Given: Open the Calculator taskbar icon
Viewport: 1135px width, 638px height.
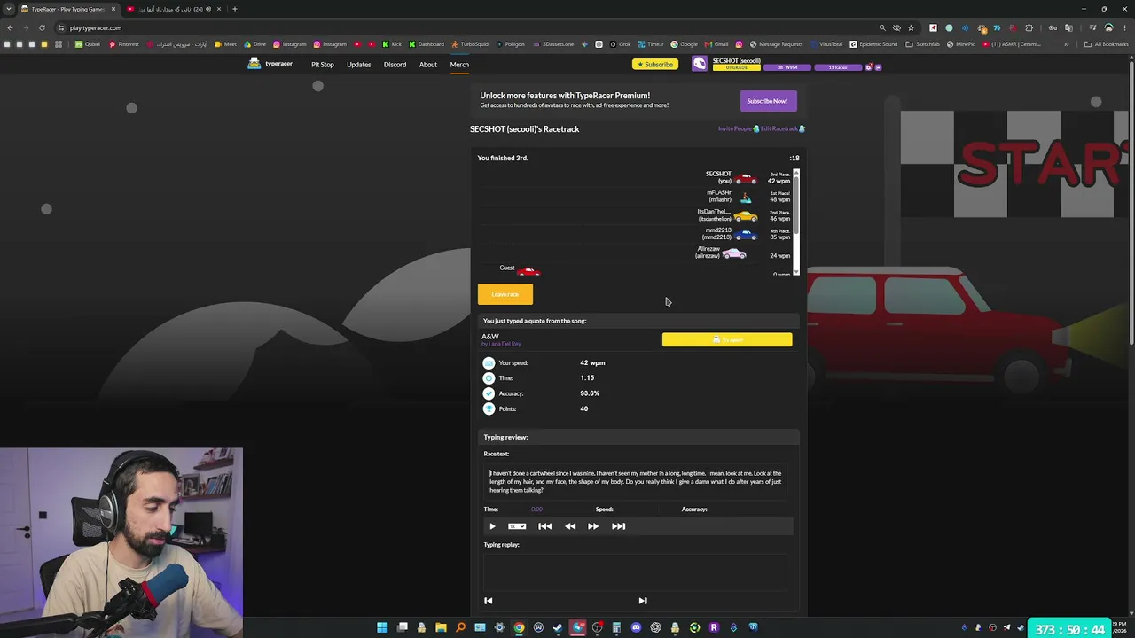Looking at the screenshot, I should tap(616, 627).
